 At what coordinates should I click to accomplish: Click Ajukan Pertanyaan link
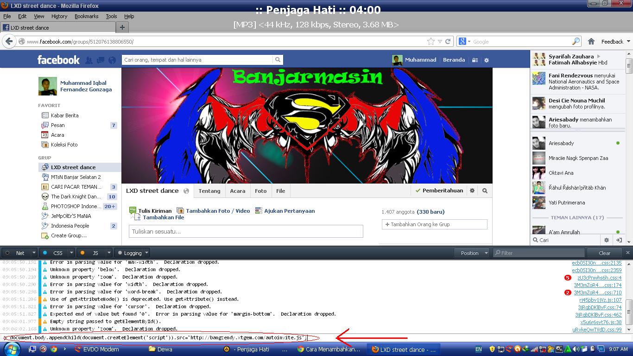tap(289, 211)
